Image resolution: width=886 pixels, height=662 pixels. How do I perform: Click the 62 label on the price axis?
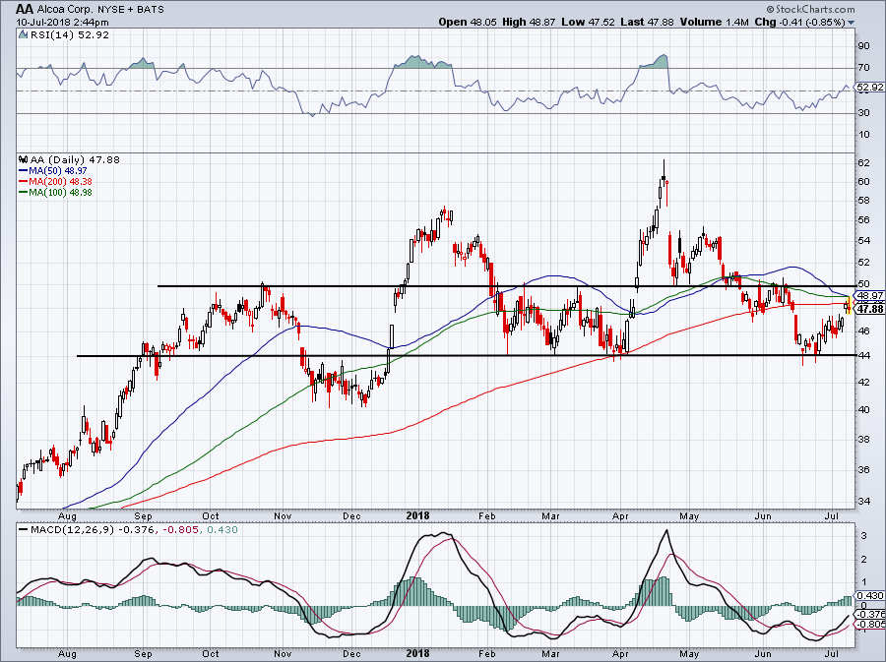click(864, 163)
